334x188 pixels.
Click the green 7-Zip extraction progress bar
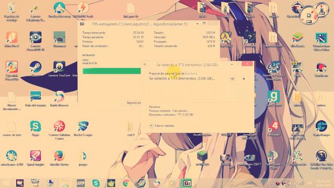pyautogui.click(x=112, y=71)
